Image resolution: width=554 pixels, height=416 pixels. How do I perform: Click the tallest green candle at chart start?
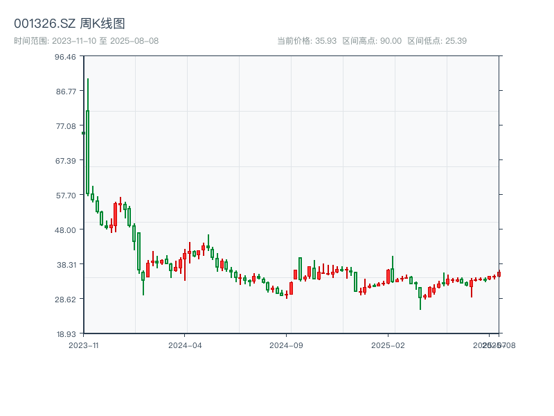pos(88,151)
